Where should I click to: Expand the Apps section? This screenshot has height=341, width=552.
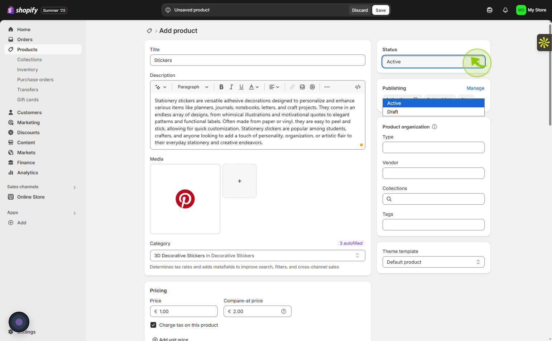[x=75, y=213]
